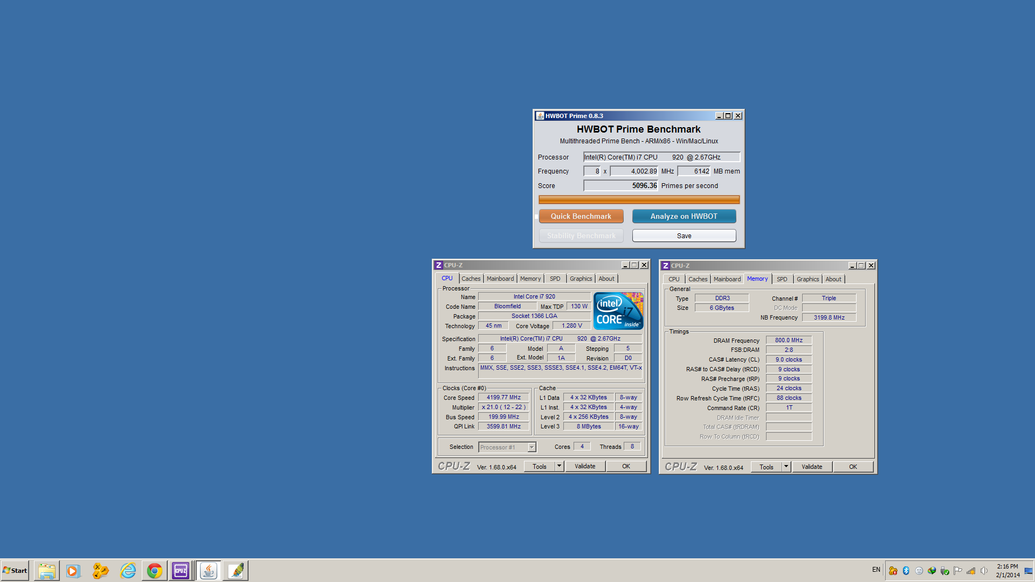The width and height of the screenshot is (1035, 582).
Task: Click the Start button
Action: pos(15,571)
